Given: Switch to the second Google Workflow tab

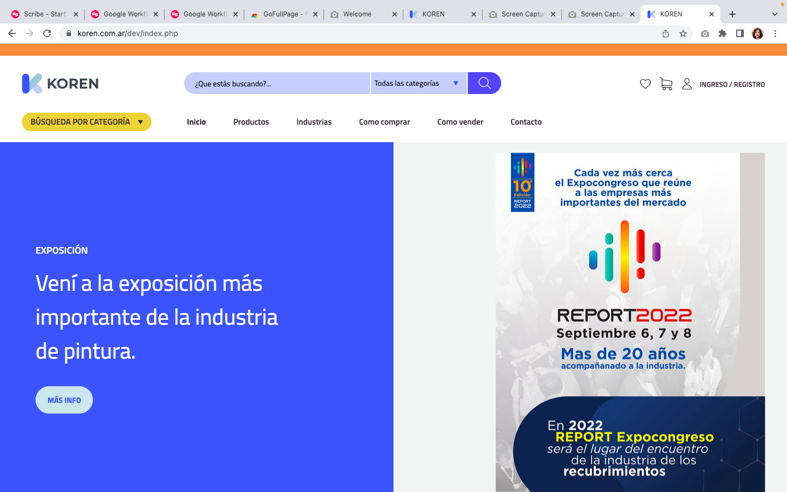Looking at the screenshot, I should pyautogui.click(x=204, y=14).
